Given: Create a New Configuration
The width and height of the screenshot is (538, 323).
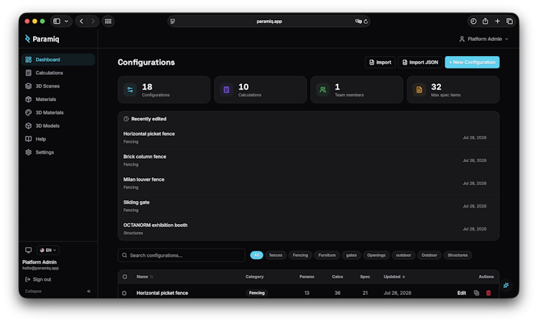Looking at the screenshot, I should 472,62.
